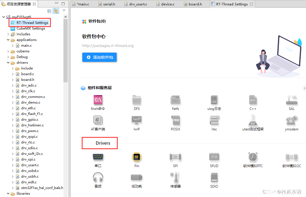Open the finsh命令 component icon

98,100
